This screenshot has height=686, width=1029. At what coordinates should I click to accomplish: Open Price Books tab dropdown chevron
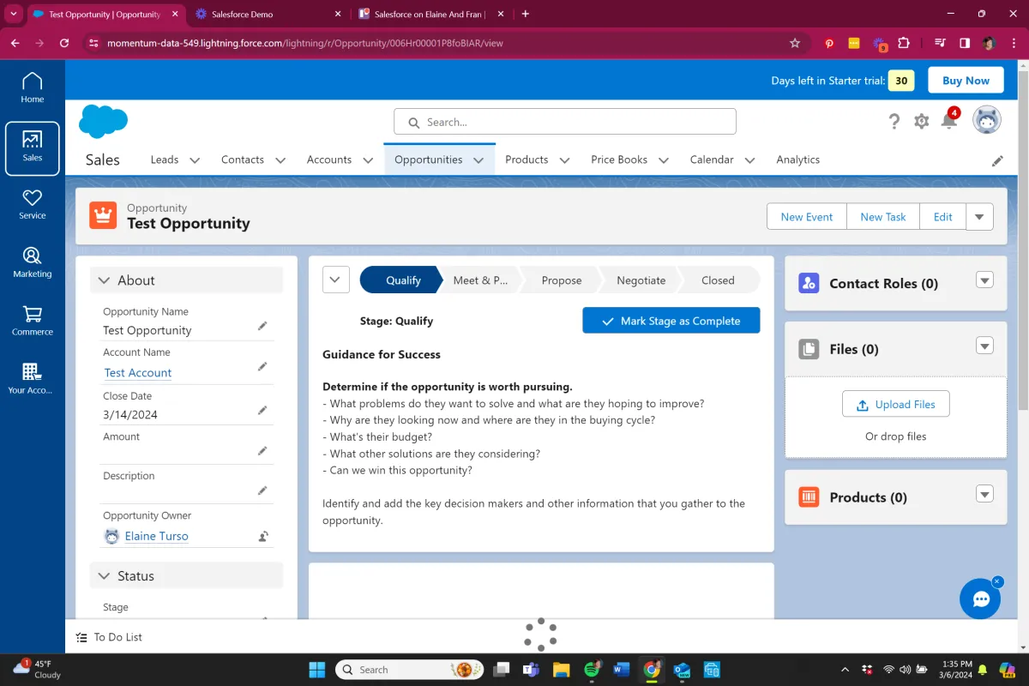point(664,160)
